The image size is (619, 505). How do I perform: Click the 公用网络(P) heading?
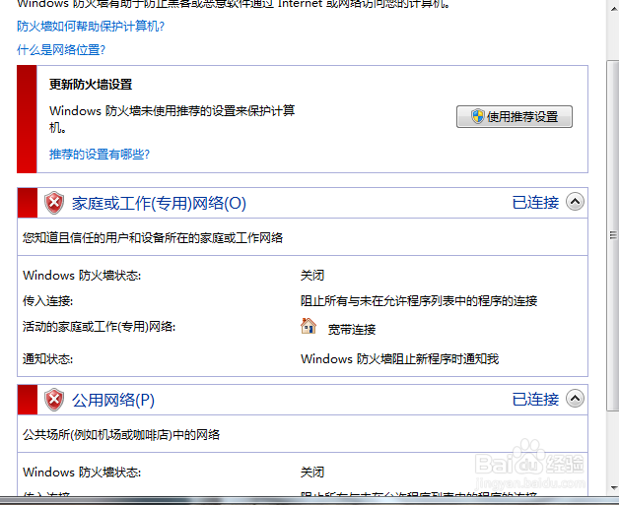[113, 400]
